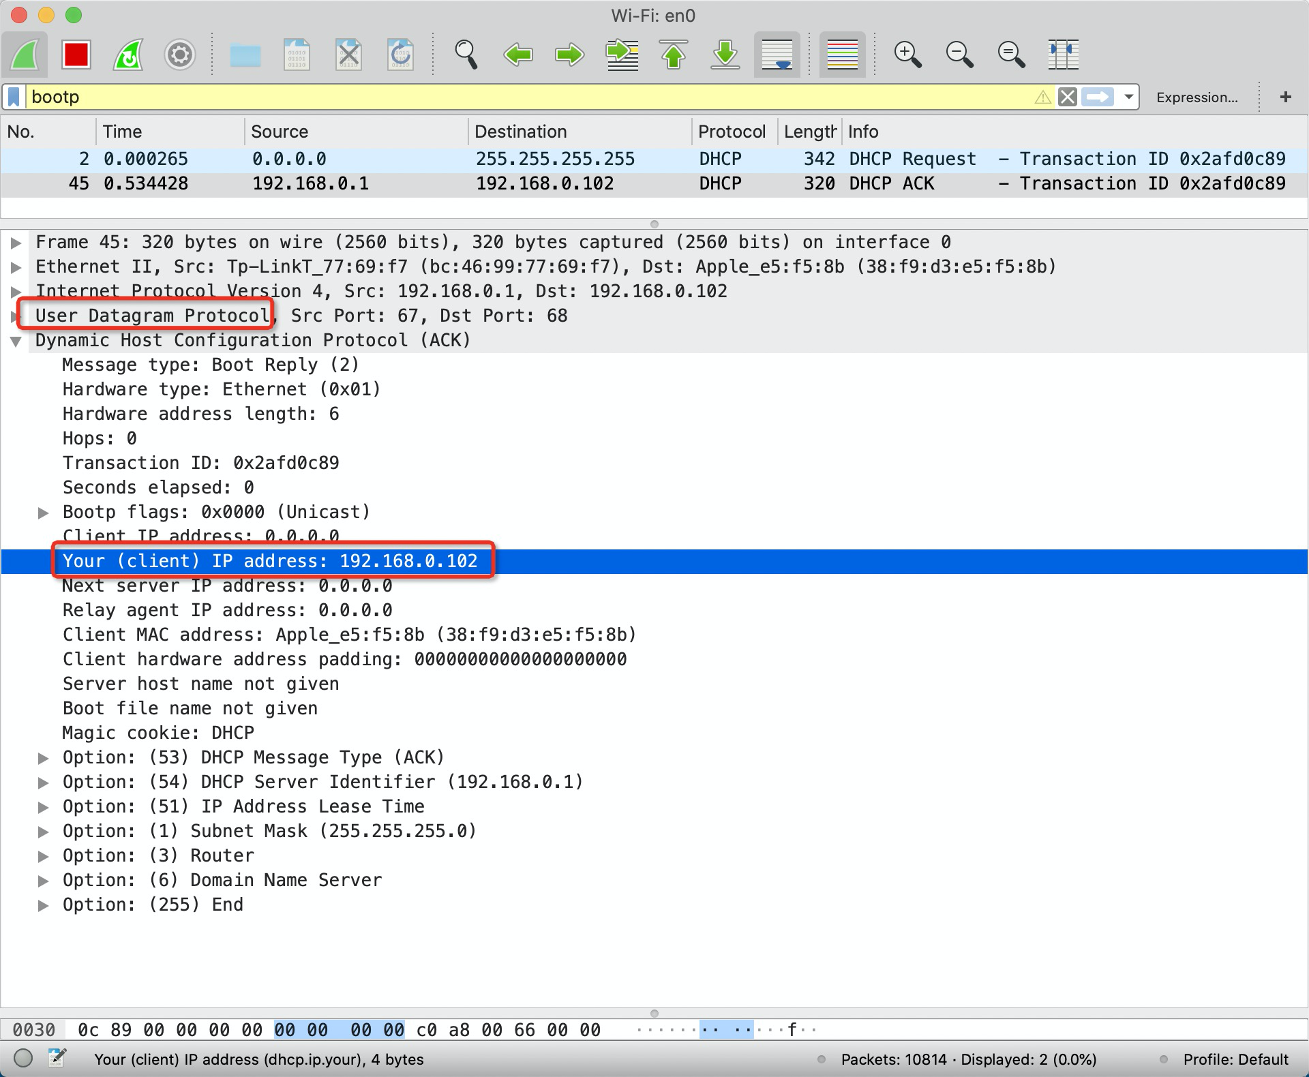
Task: Zoom in on packet text
Action: coord(907,55)
